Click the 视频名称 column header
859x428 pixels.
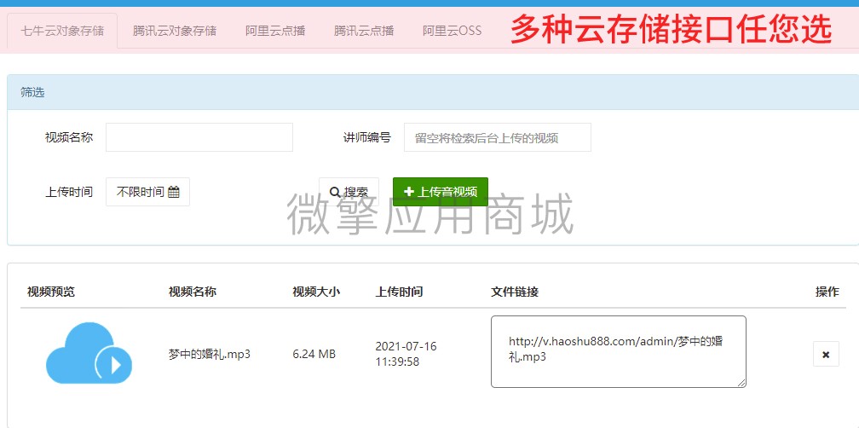click(193, 292)
